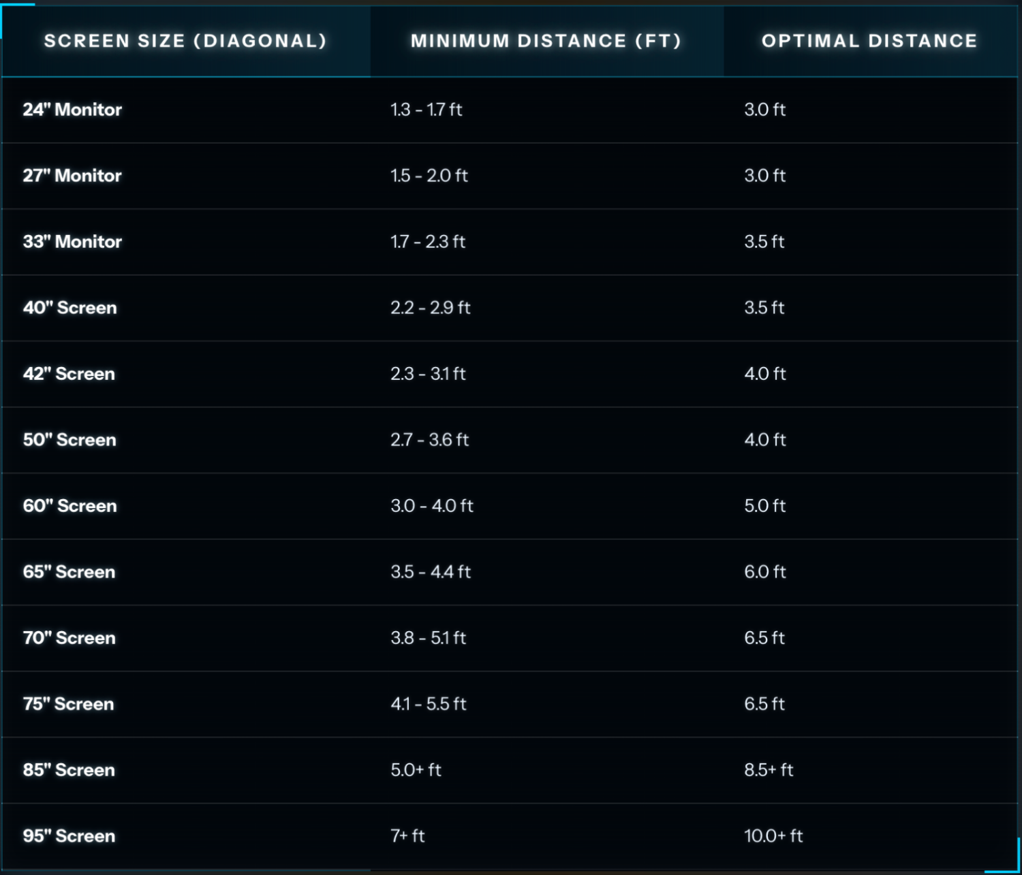Viewport: 1022px width, 875px height.
Task: Click the 42" Screen row label
Action: [x=69, y=374]
